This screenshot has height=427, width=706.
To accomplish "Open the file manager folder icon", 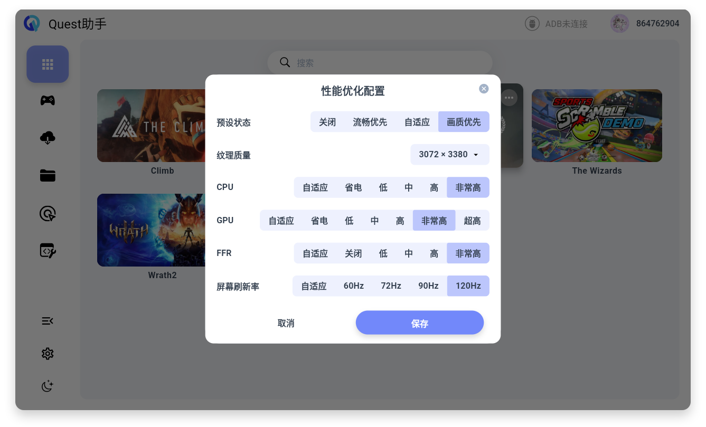I will (x=48, y=176).
